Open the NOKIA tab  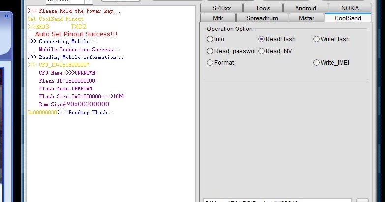click(350, 8)
